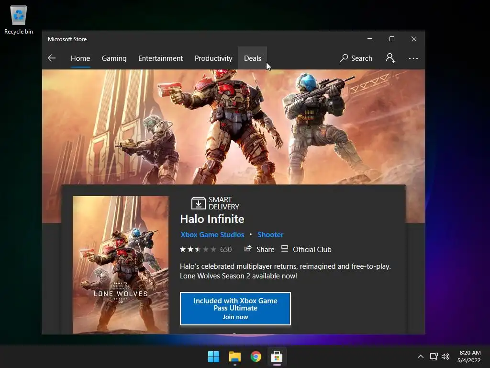Open the network status tray icon
Image resolution: width=490 pixels, height=368 pixels.
434,356
